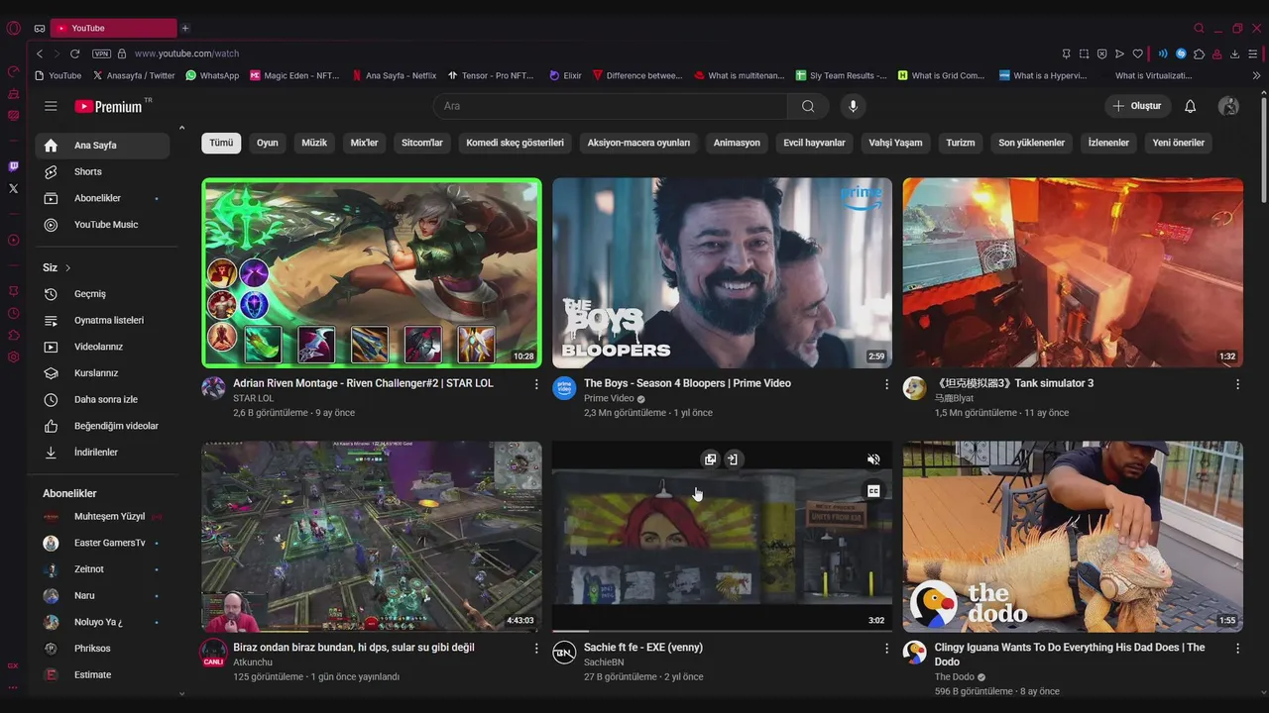
Task: Open the Prime Video channel name link
Action: click(609, 398)
